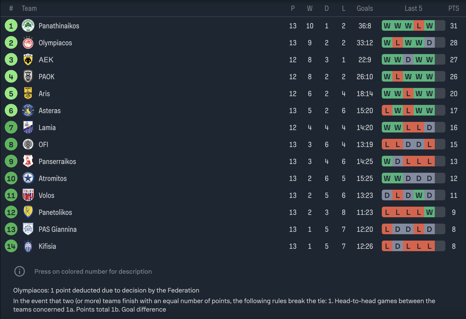Screen dimensions: 466x319
Task: Click the Last 5 column header
Action: [413, 8]
